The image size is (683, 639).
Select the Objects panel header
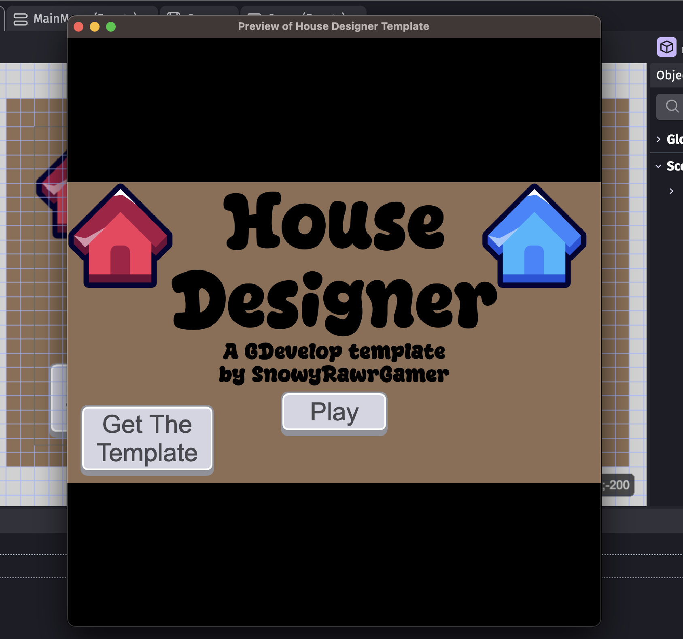pyautogui.click(x=668, y=75)
